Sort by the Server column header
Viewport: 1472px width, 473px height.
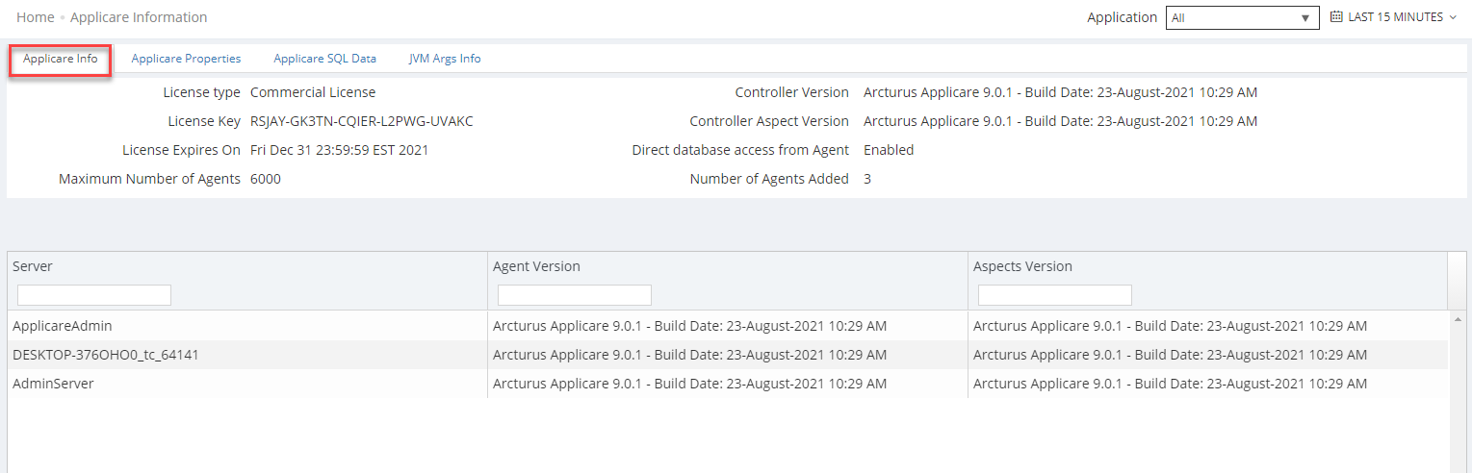33,266
